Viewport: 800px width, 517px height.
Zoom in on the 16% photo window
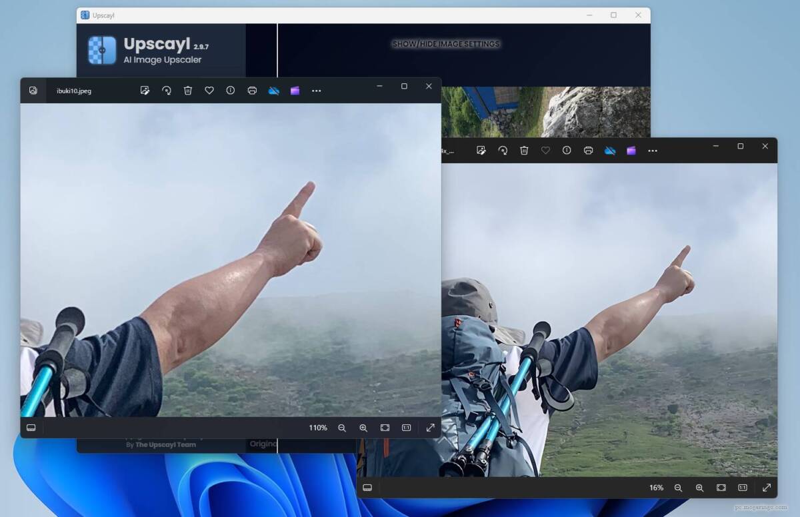(x=699, y=488)
